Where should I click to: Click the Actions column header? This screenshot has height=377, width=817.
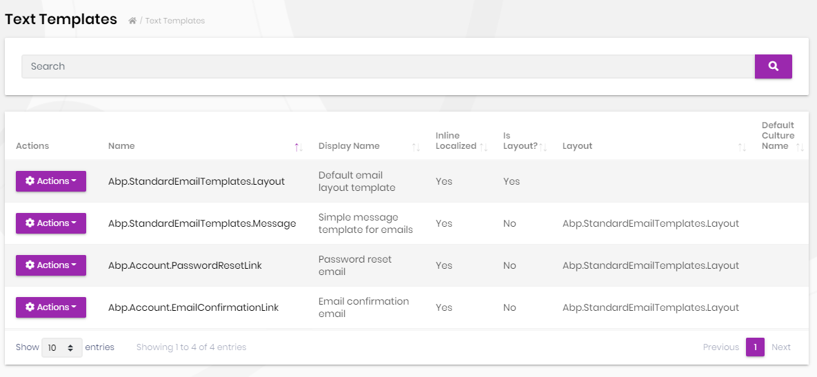(32, 146)
